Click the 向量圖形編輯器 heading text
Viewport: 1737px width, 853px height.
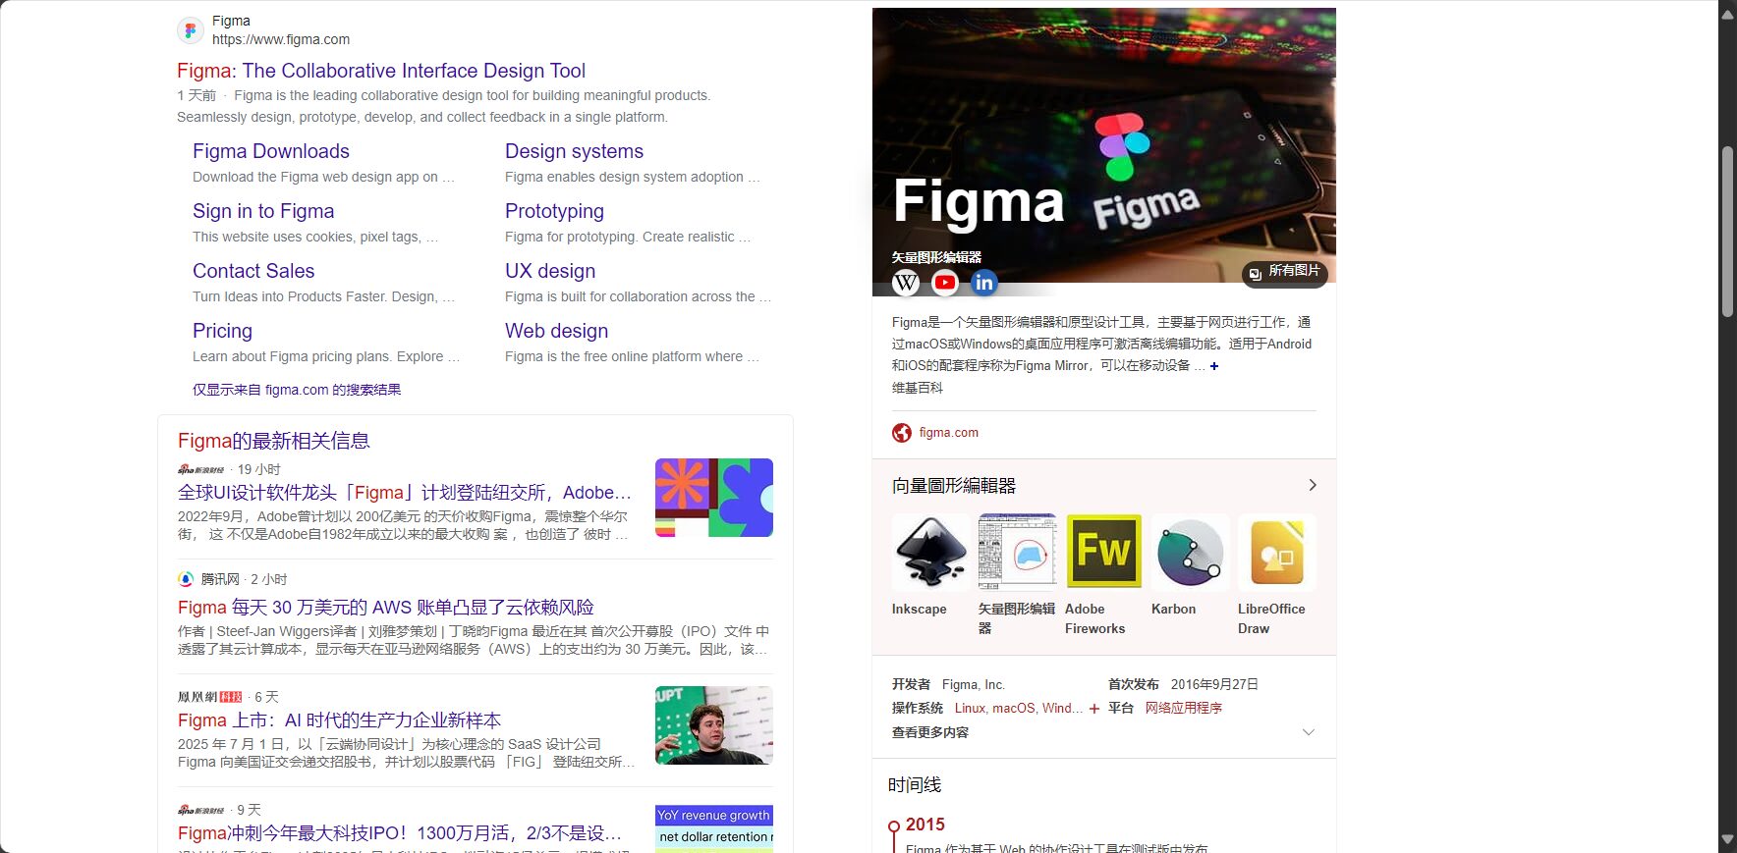click(x=954, y=486)
